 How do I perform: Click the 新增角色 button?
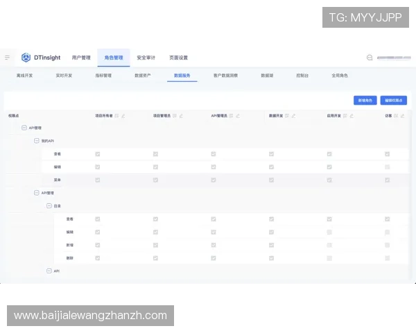coord(365,100)
